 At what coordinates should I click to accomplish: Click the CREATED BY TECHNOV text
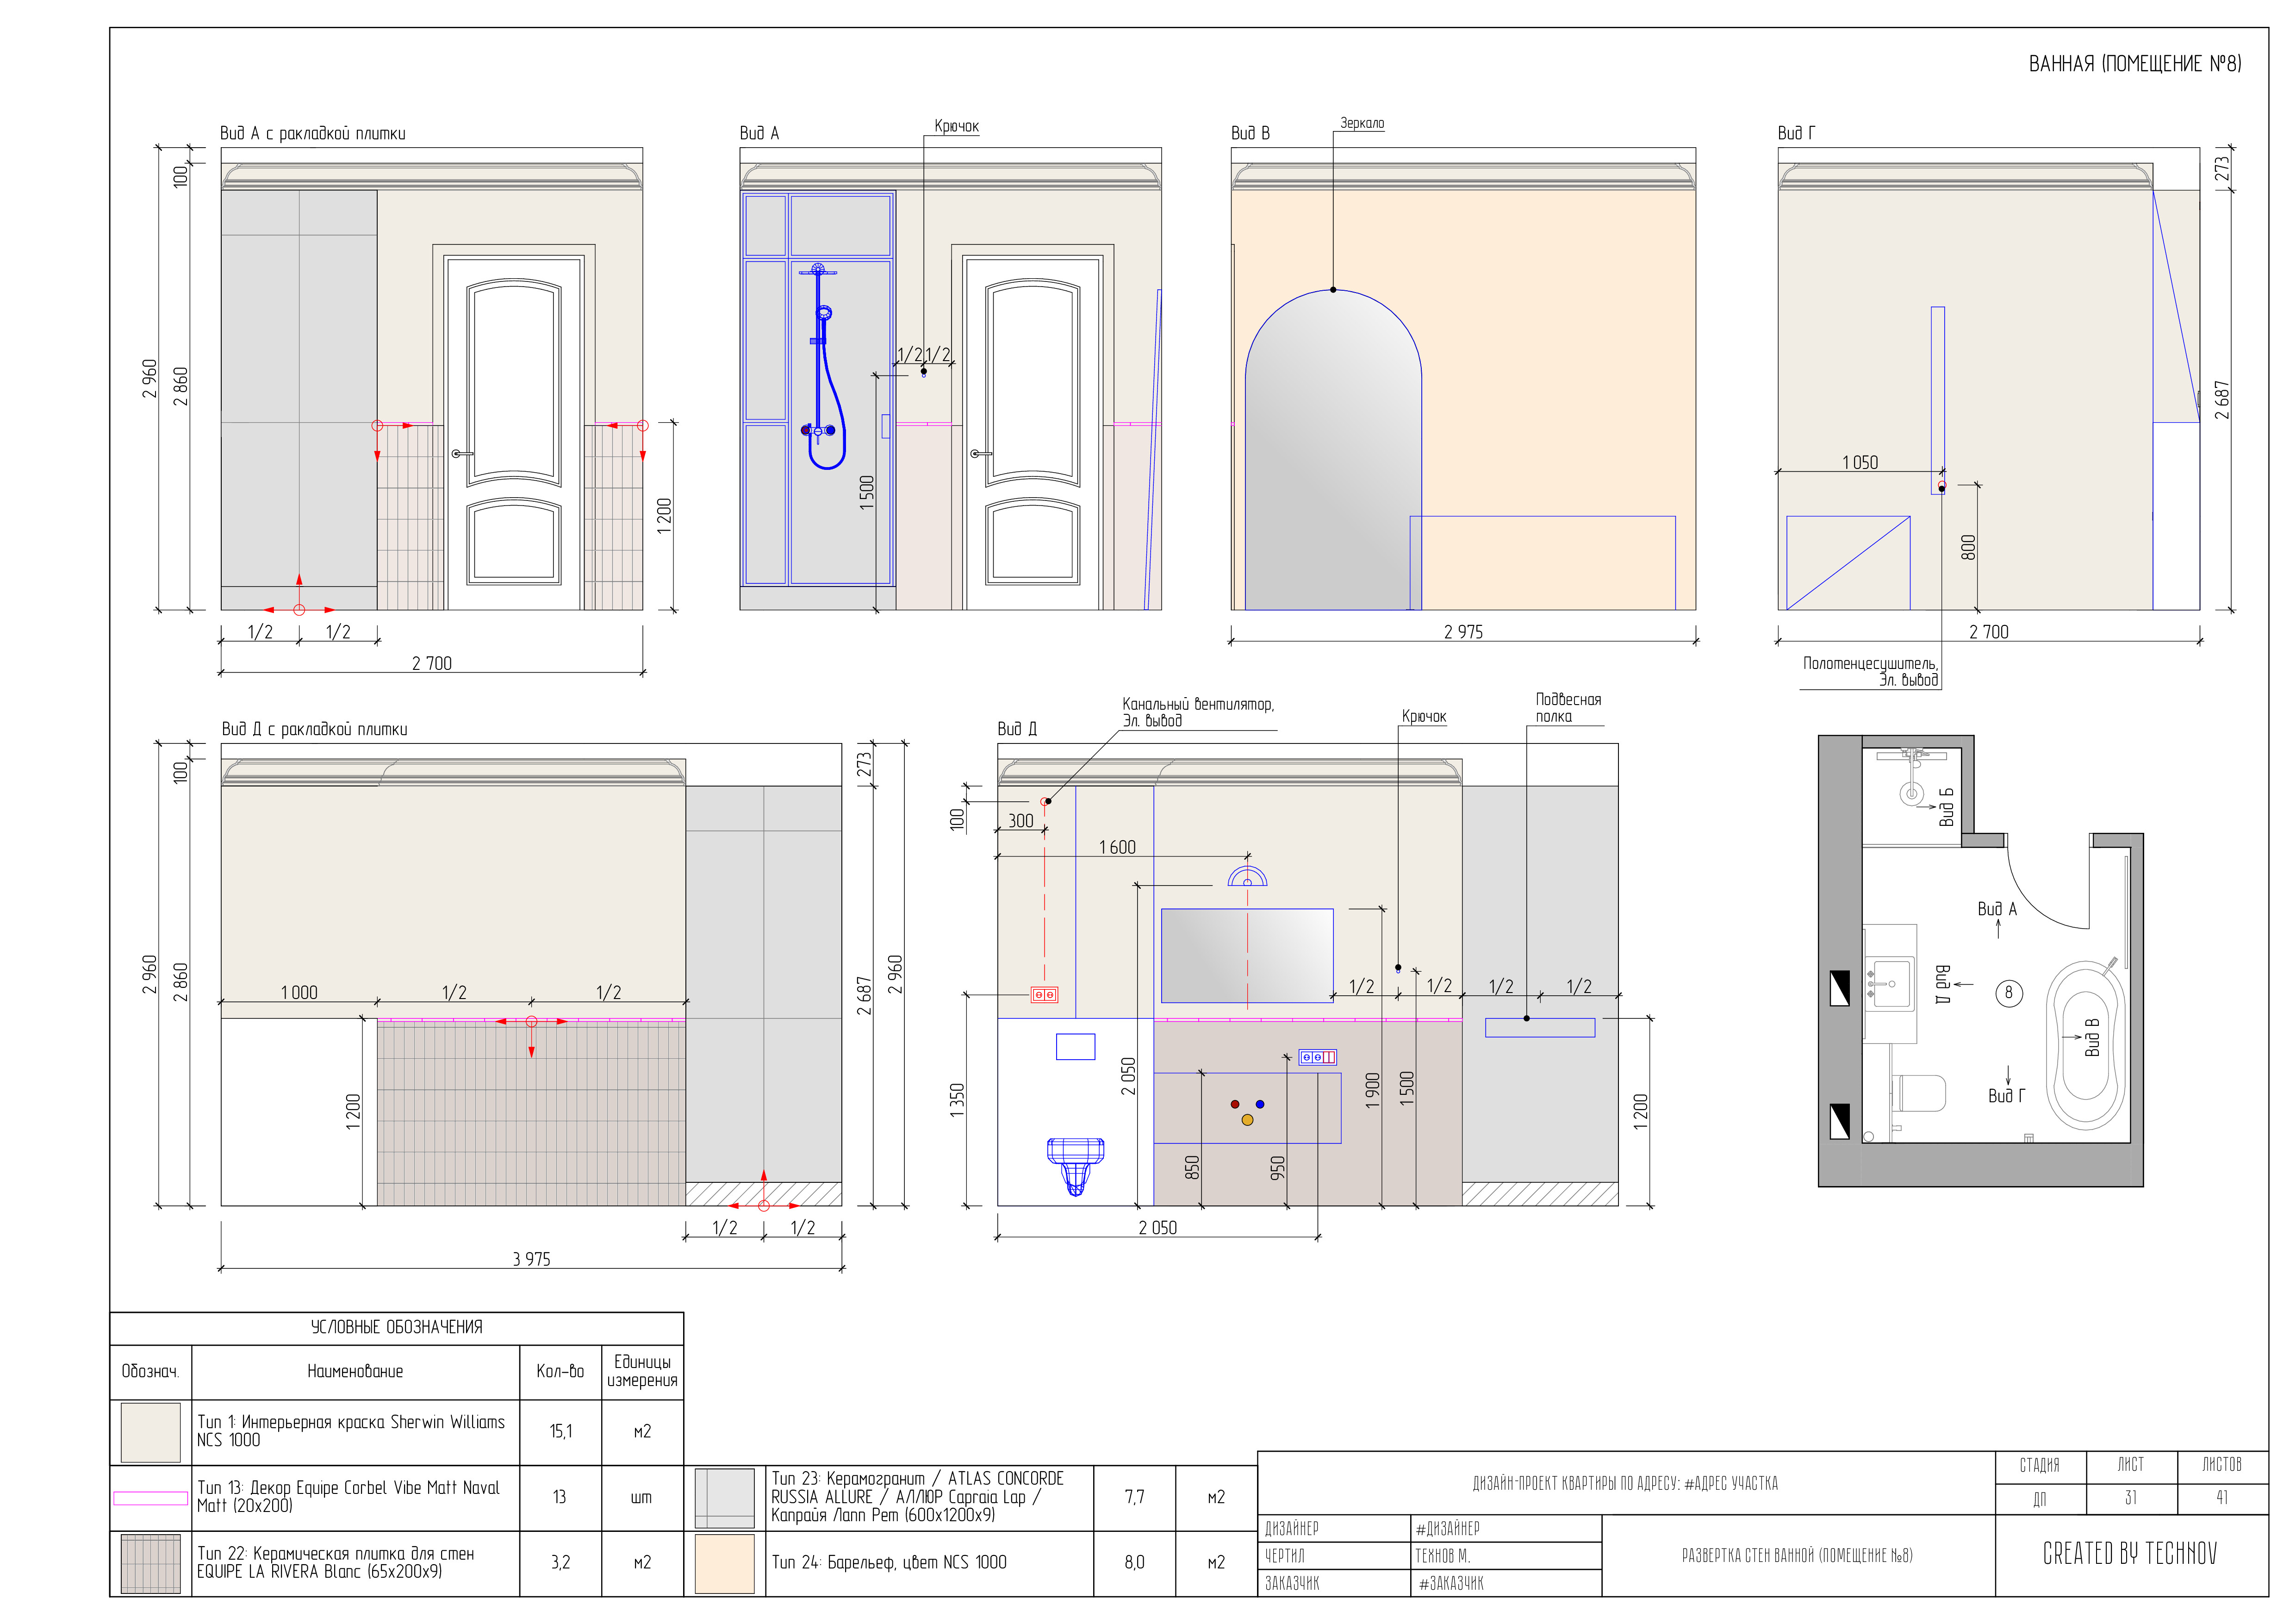tap(2129, 1554)
